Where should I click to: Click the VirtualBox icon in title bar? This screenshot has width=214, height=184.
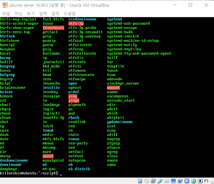(5, 5)
